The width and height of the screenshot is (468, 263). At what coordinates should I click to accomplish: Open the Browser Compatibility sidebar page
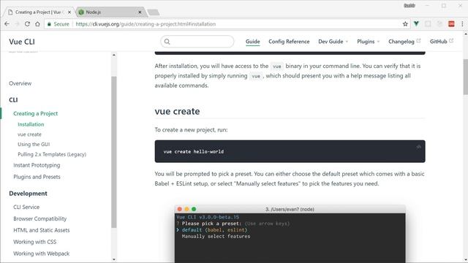pyautogui.click(x=40, y=218)
